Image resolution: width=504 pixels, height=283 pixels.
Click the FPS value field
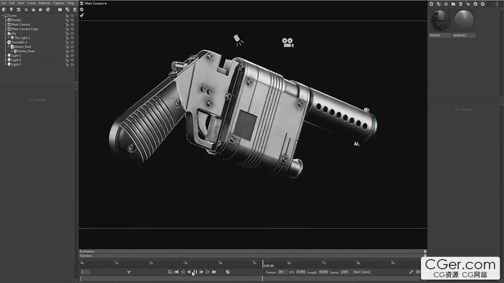click(301, 272)
